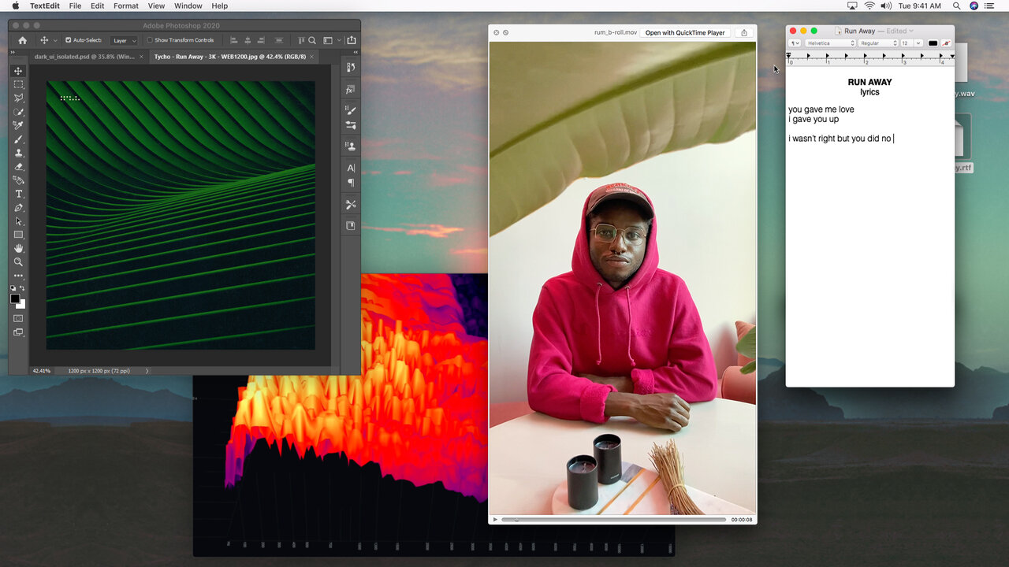Image resolution: width=1009 pixels, height=567 pixels.
Task: Select the Clone Stamp tool
Action: (18, 153)
